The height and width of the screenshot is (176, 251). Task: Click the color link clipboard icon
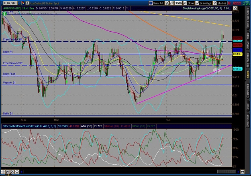tap(23, 3)
